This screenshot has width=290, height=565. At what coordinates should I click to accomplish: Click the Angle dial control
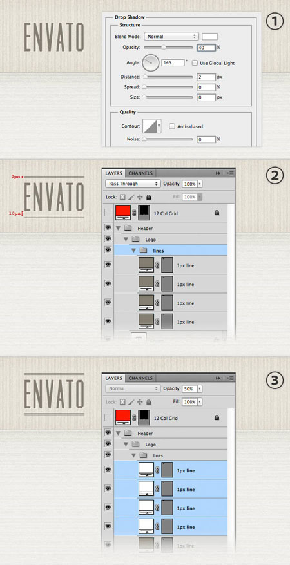point(151,62)
